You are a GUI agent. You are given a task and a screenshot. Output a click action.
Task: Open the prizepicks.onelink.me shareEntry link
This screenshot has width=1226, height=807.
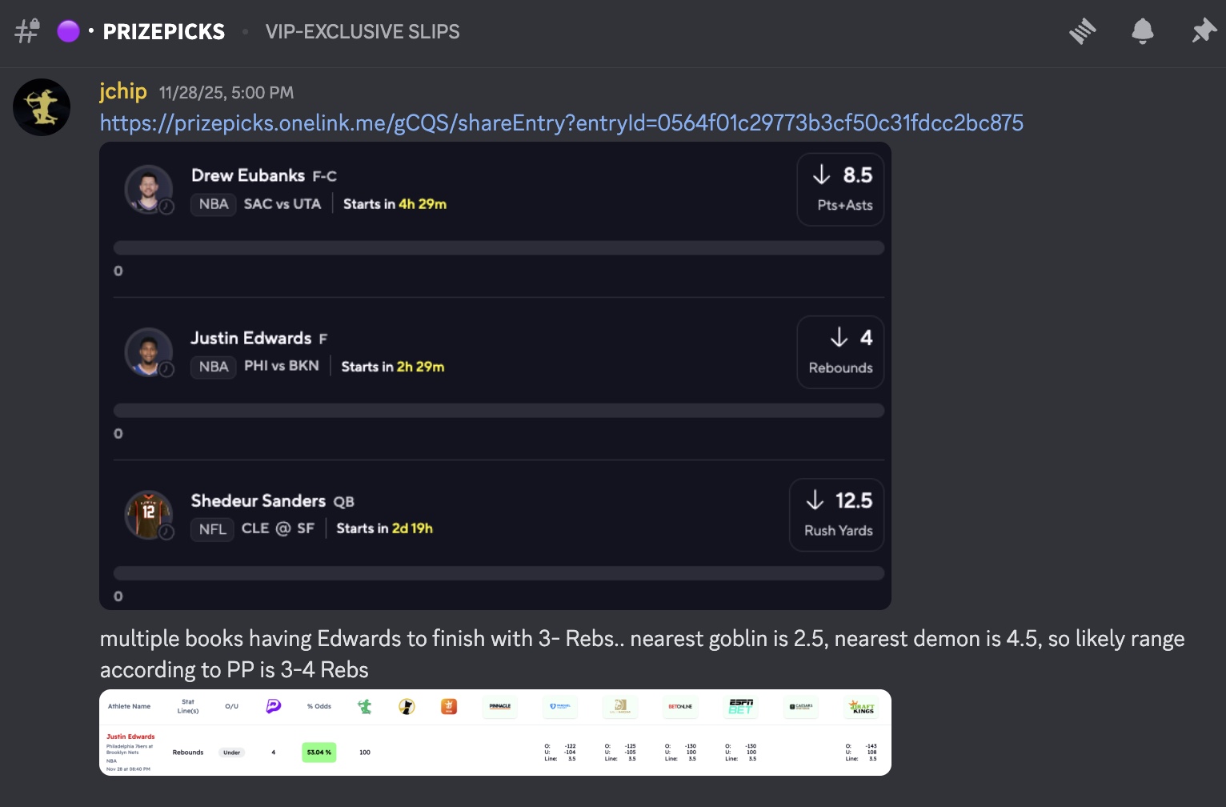[561, 123]
